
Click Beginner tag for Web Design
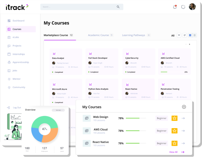click(162, 118)
